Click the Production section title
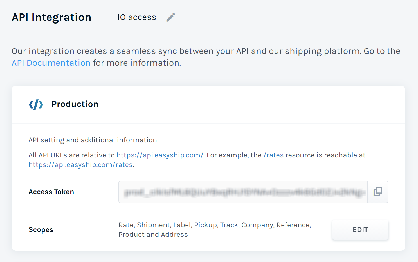The width and height of the screenshot is (418, 262). 75,104
